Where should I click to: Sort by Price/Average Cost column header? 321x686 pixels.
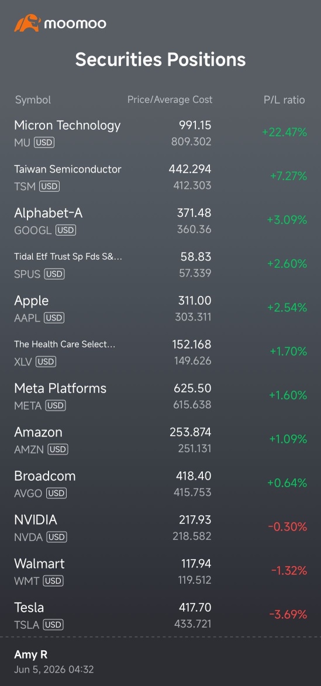click(x=170, y=100)
